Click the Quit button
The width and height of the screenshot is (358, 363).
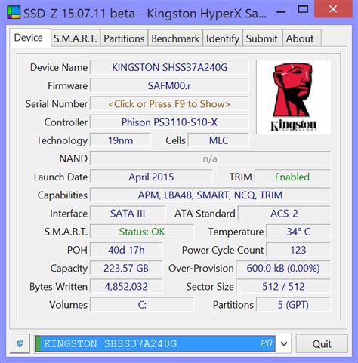pos(322,343)
